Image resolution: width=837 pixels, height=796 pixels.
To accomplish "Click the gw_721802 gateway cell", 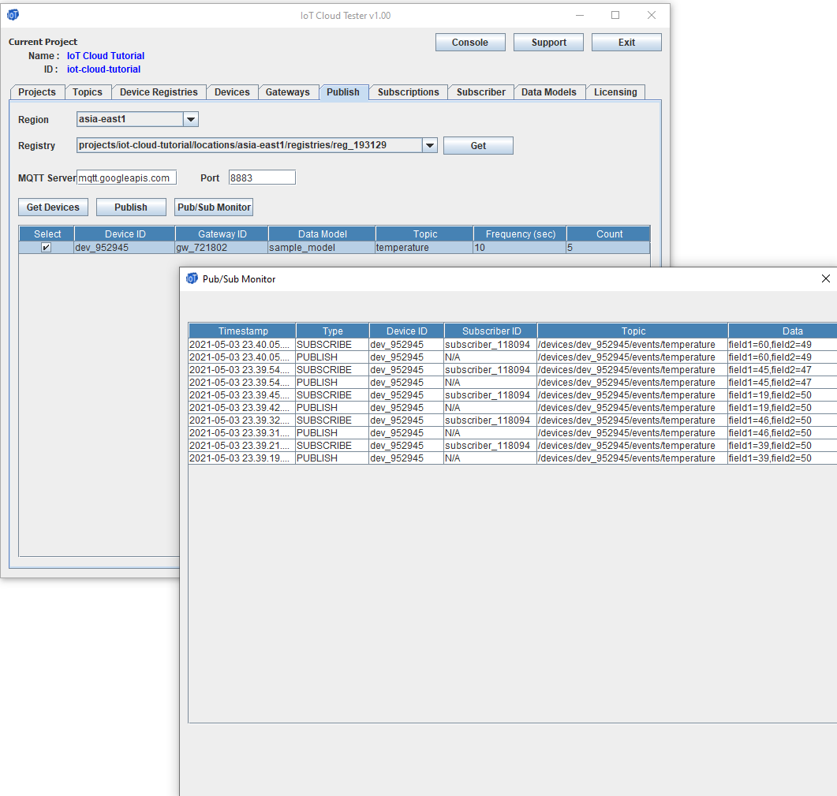I will 222,248.
